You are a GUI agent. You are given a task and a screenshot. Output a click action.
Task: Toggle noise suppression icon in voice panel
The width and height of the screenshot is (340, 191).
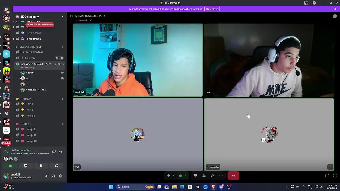tap(54, 152)
